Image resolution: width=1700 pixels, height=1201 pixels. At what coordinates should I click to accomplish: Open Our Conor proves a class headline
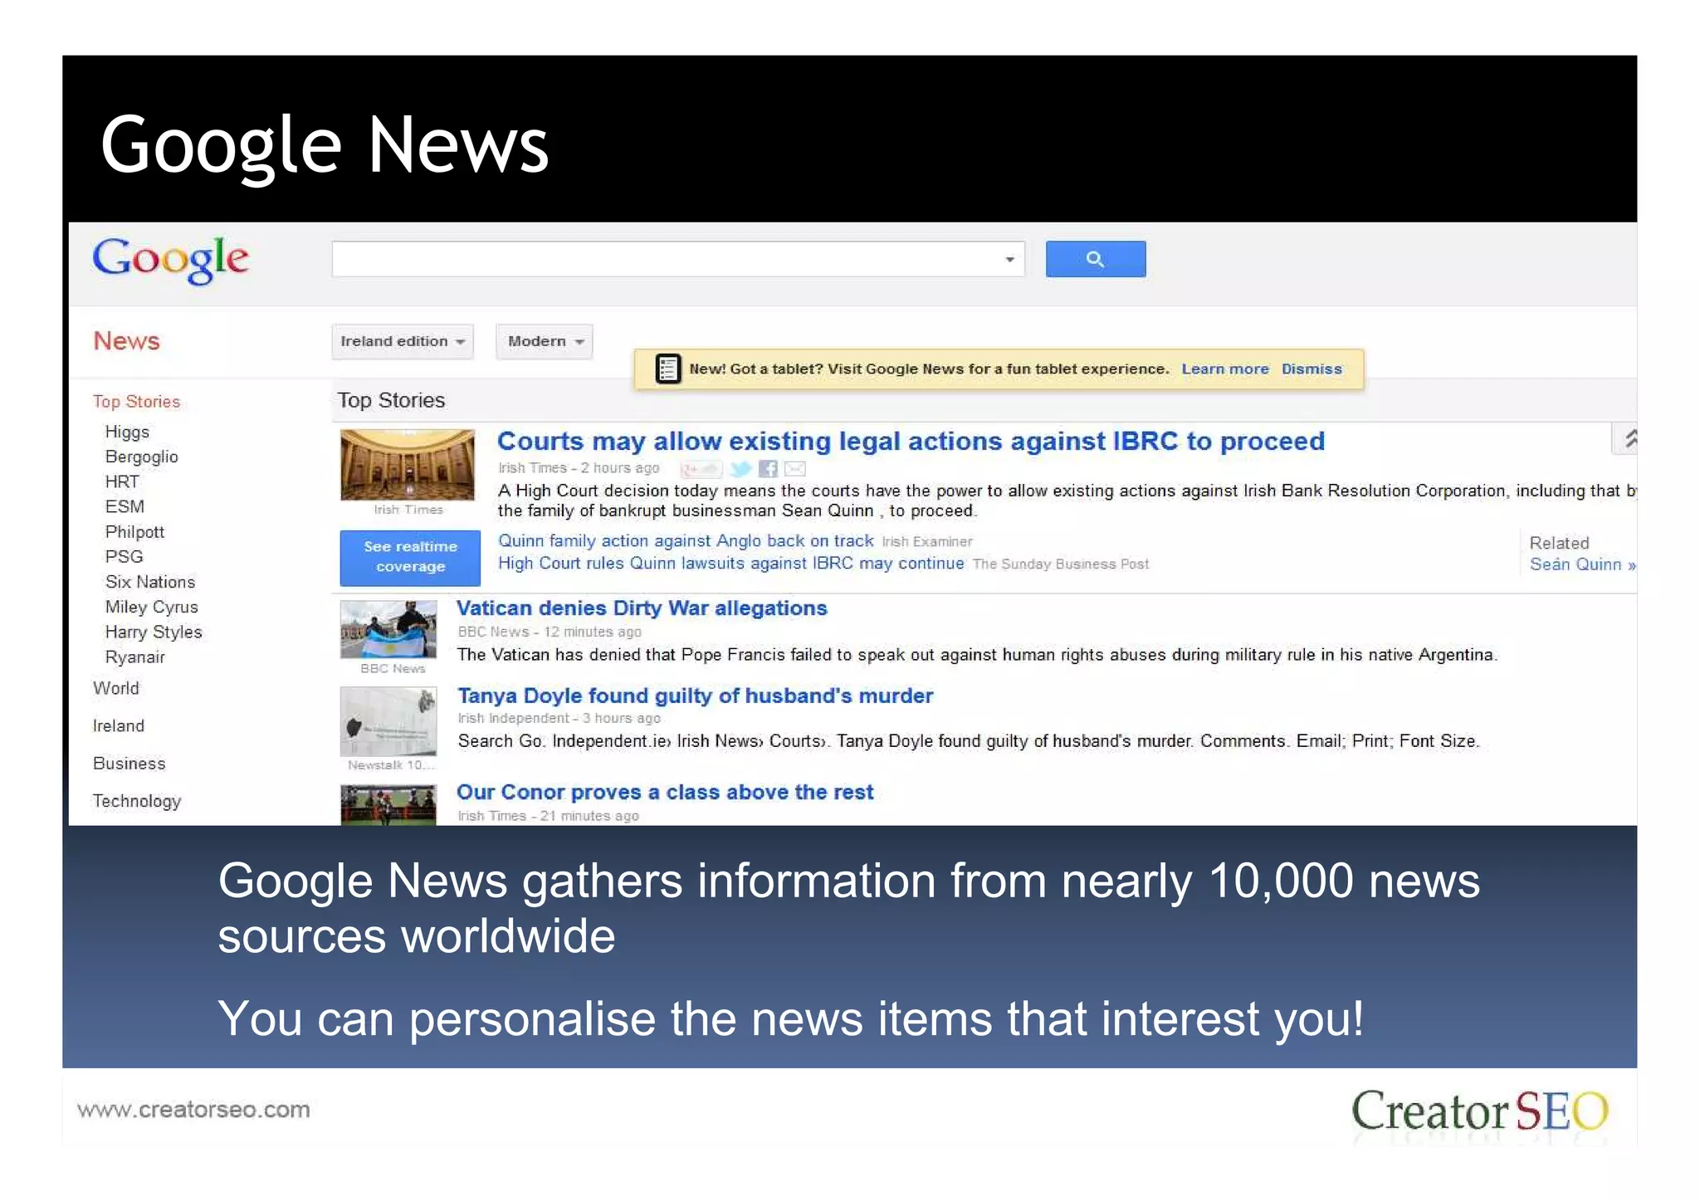pyautogui.click(x=665, y=792)
